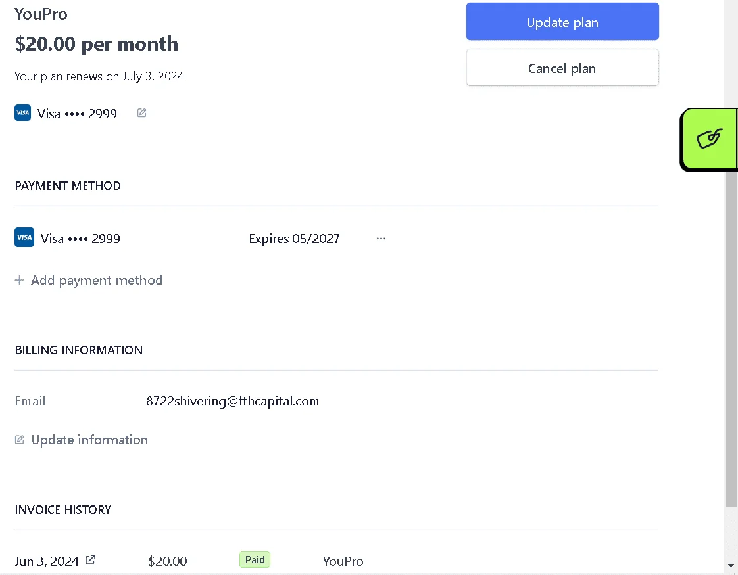Edit card via pencil icon beside Visa 2999
738x575 pixels.
pos(141,113)
